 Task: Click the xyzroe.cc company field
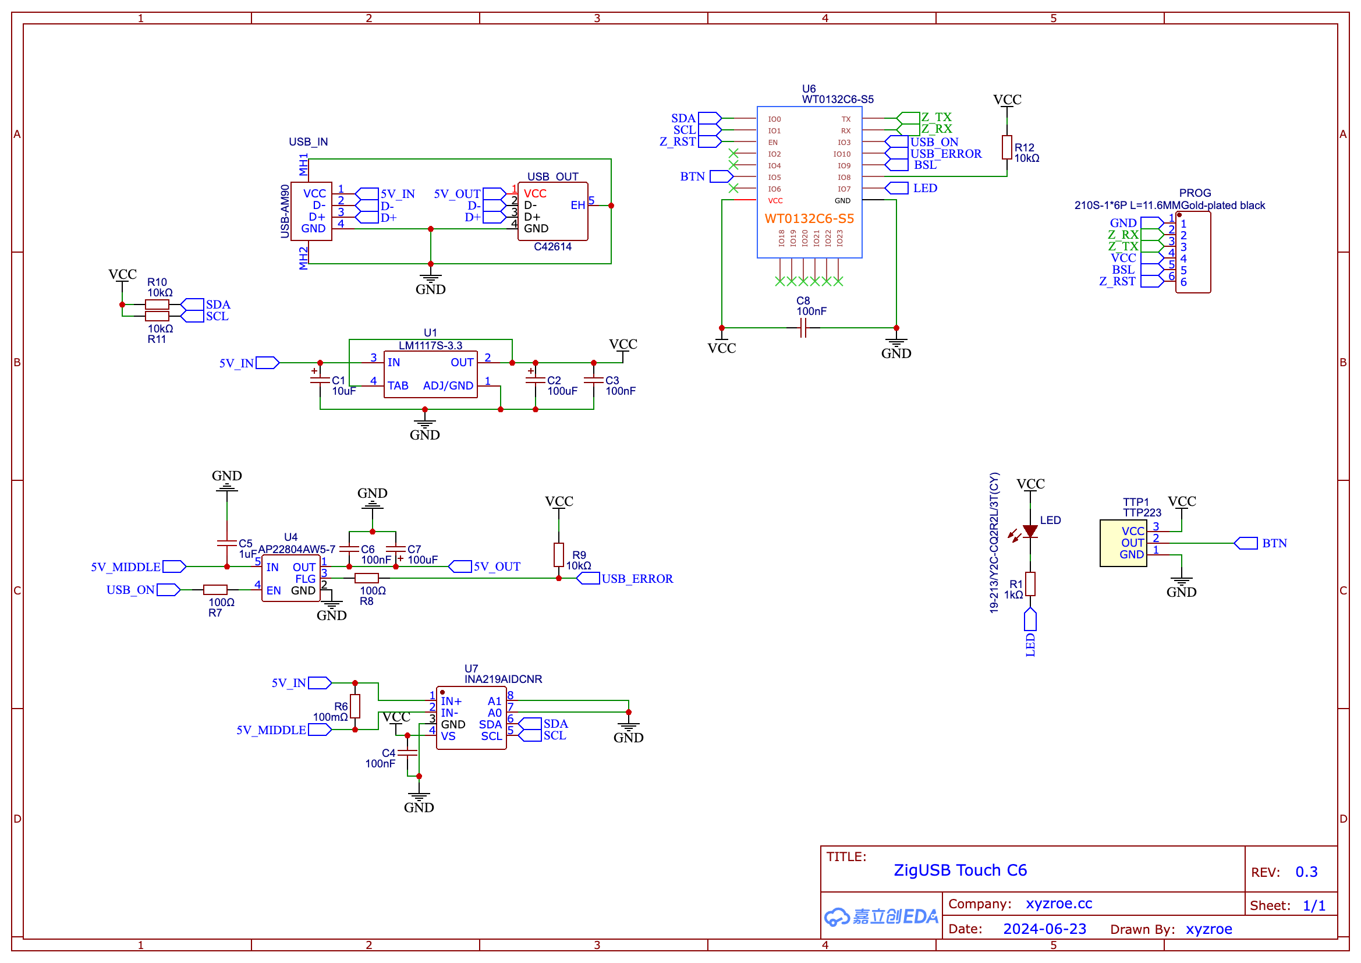(1059, 904)
